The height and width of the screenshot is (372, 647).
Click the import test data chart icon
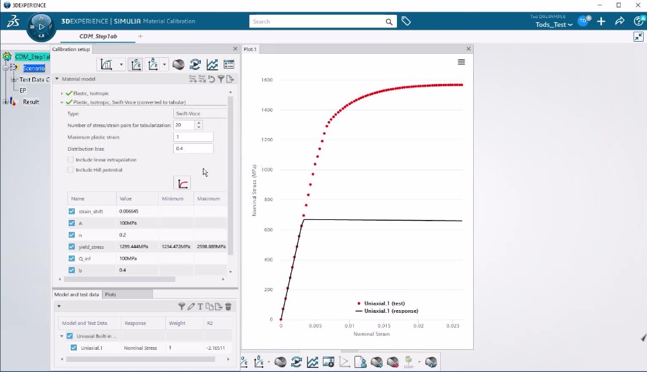pyautogui.click(x=106, y=65)
